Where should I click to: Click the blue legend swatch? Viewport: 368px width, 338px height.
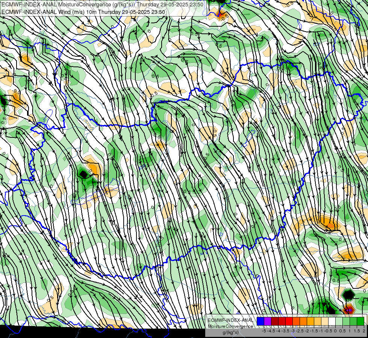260,321
